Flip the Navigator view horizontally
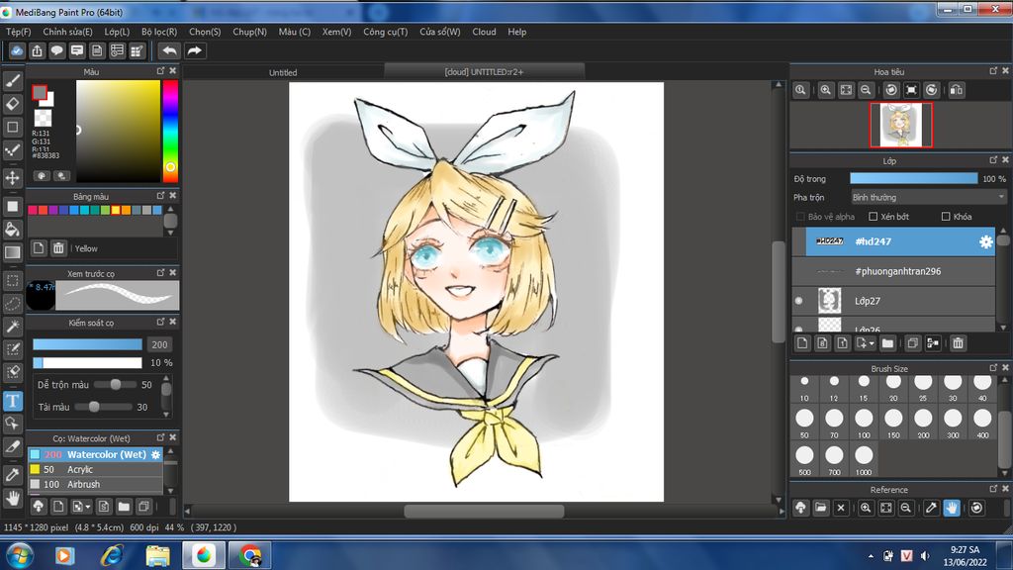The image size is (1013, 570). 957,90
